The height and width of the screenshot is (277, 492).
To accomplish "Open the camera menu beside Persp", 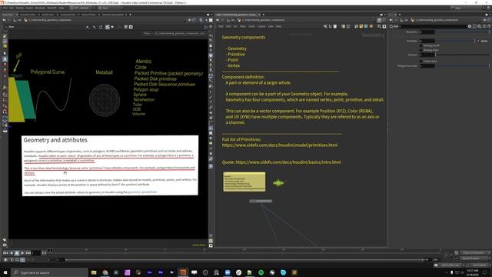I will pyautogui.click(x=180, y=33).
